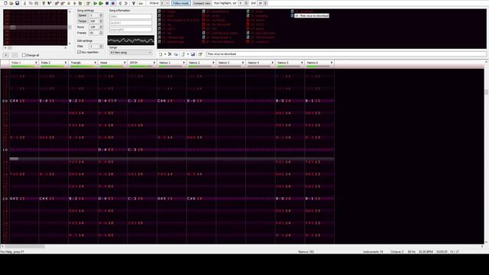Open load instrument dropdown arrow
Image resolution: width=489 pixels, height=275 pixels.
pyautogui.click(x=188, y=54)
